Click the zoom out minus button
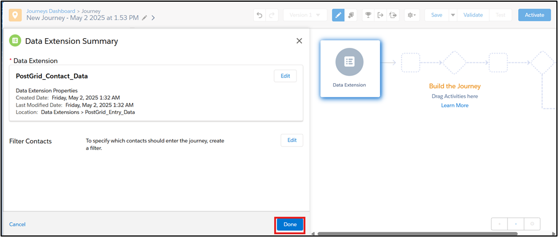558x237 pixels. pyautogui.click(x=516, y=224)
